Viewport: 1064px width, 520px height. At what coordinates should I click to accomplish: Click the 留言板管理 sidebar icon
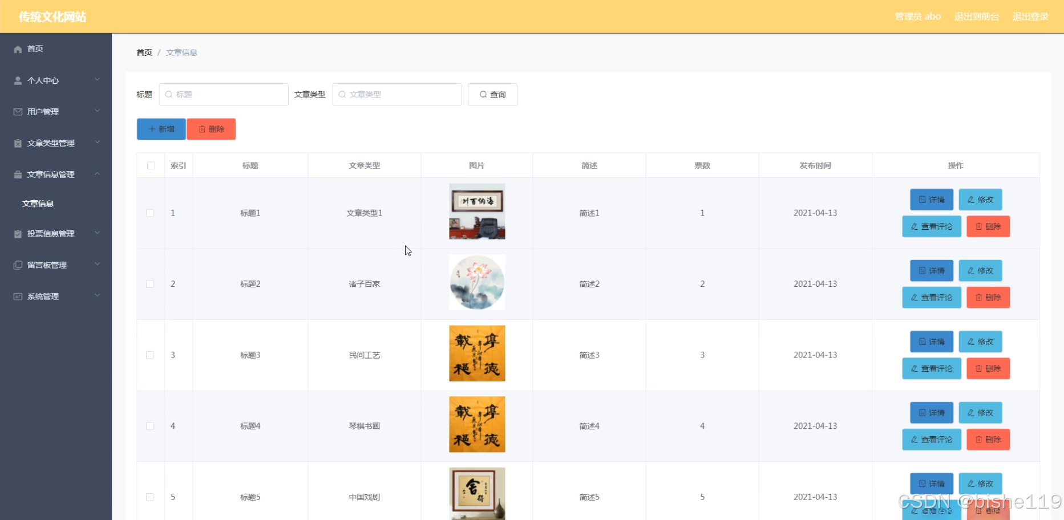point(17,265)
